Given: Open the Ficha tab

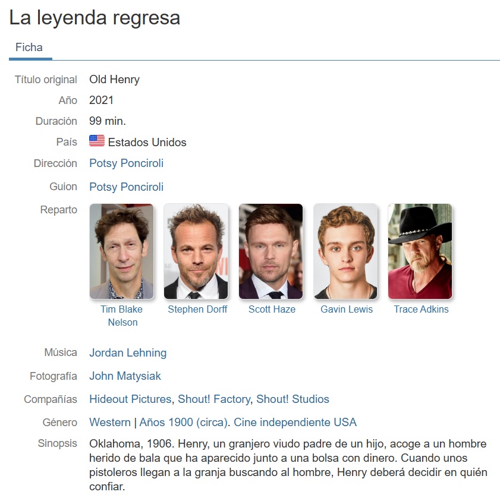Looking at the screenshot, I should point(29,48).
